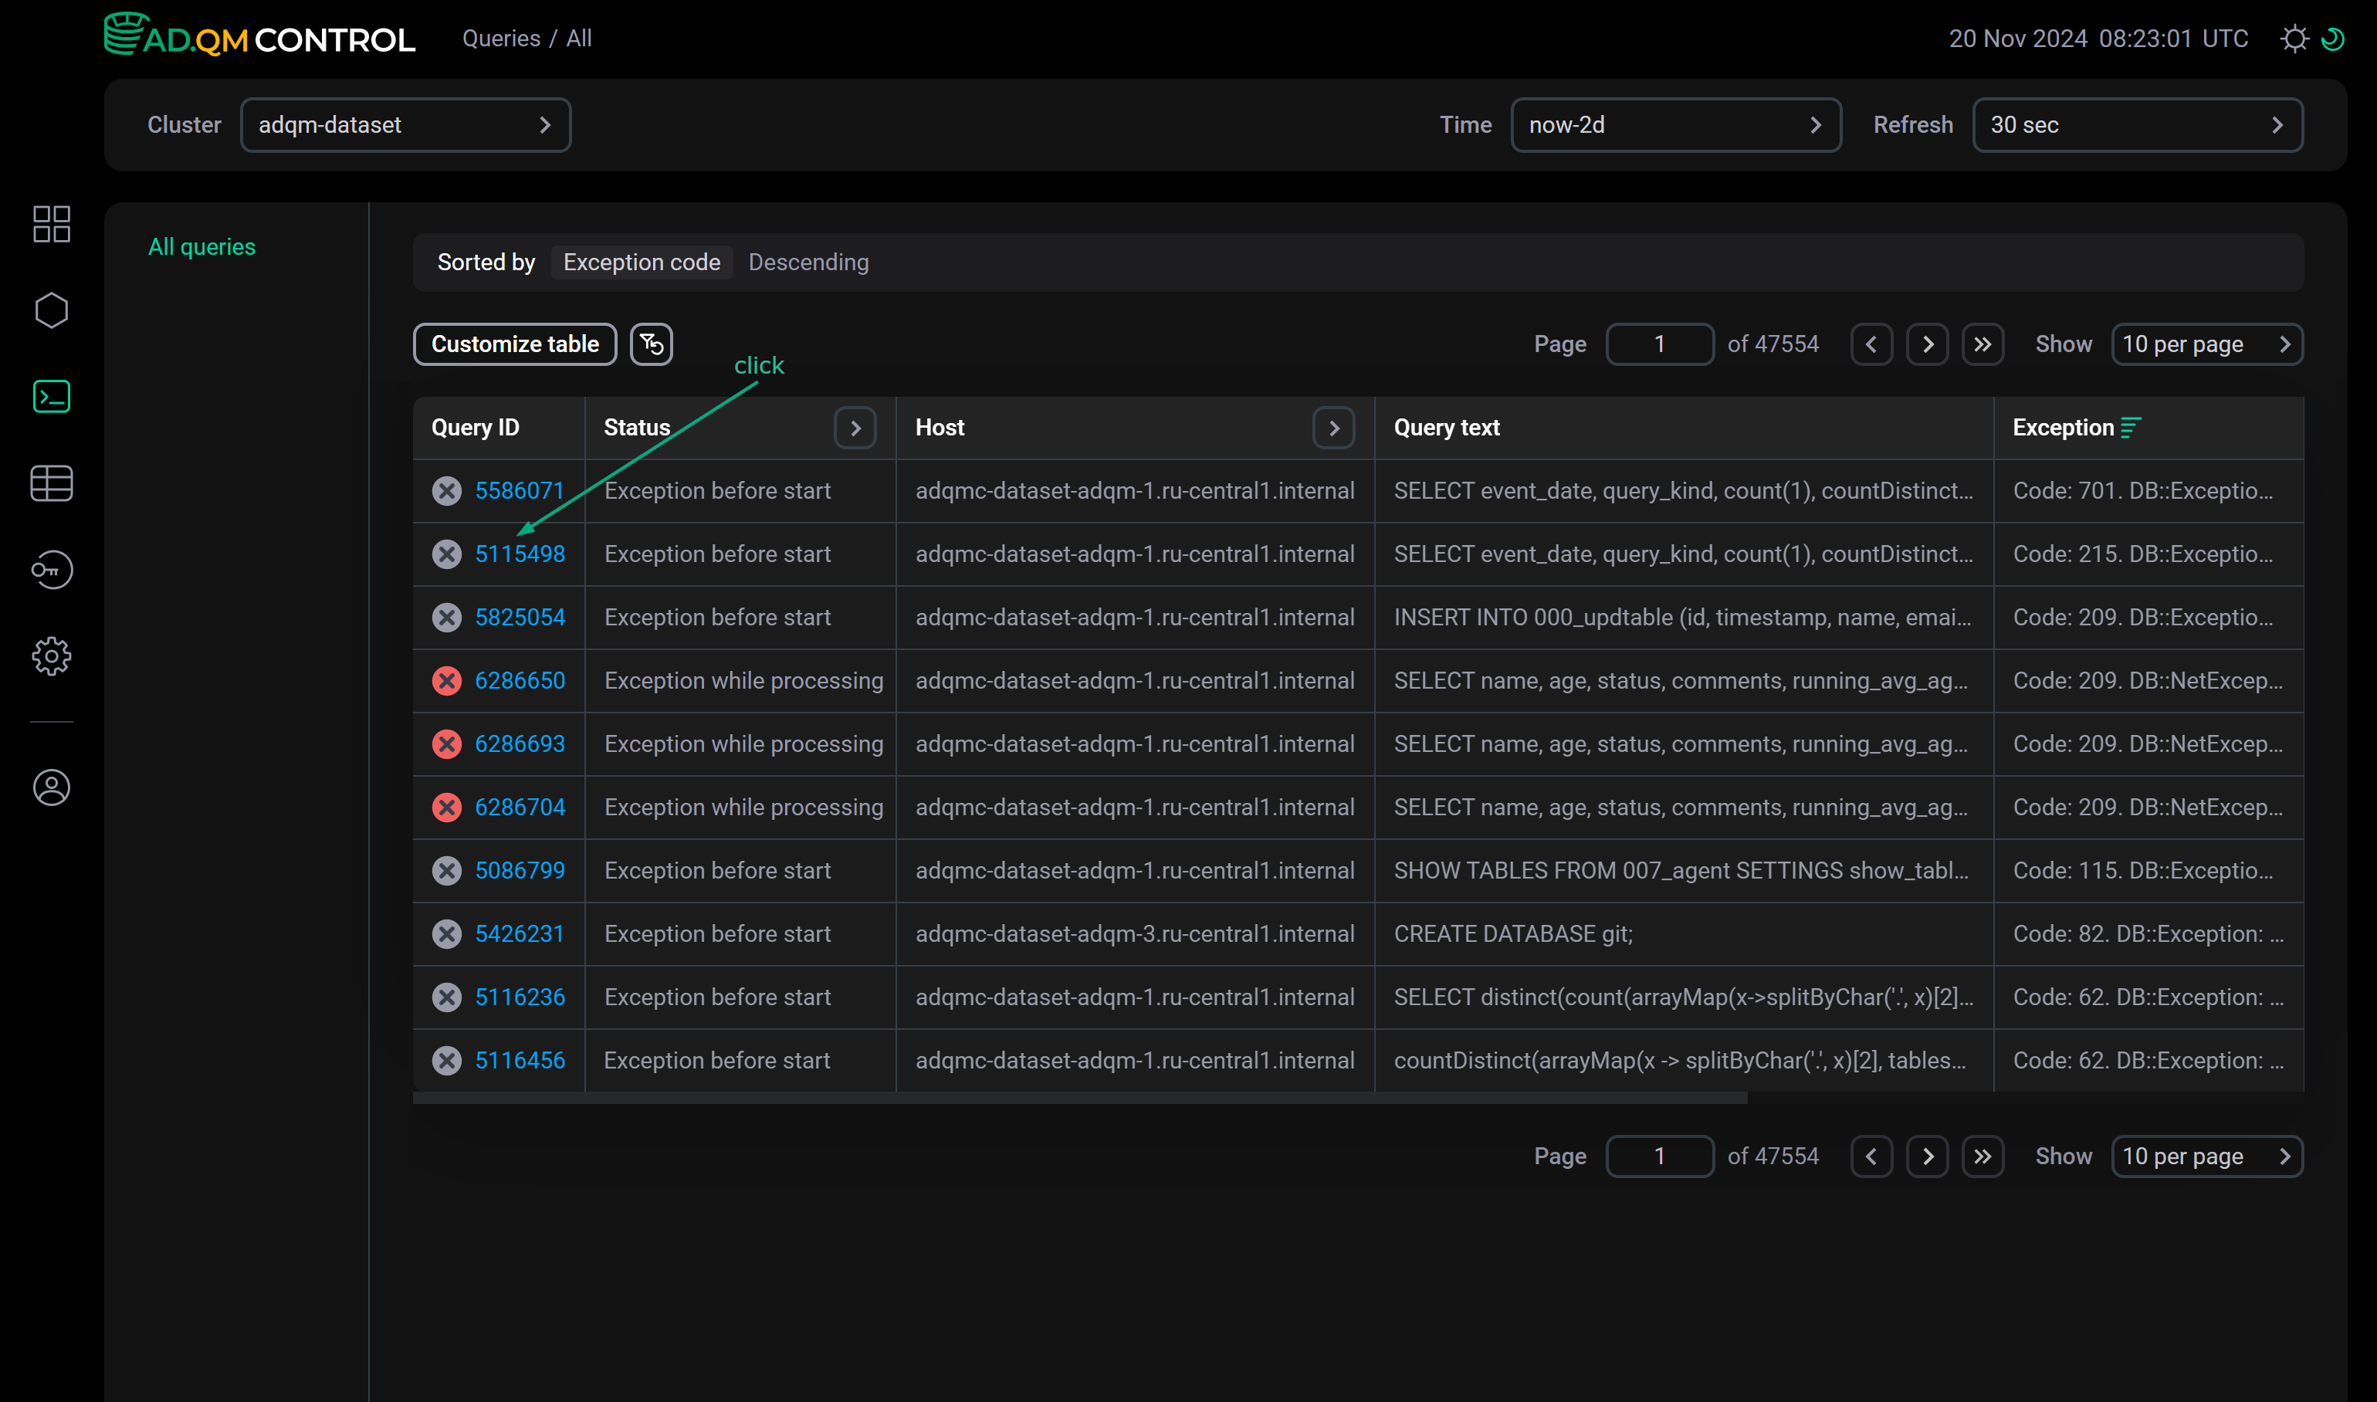Click the hexagon cluster icon in sidebar
This screenshot has height=1402, width=2377.
[x=51, y=310]
